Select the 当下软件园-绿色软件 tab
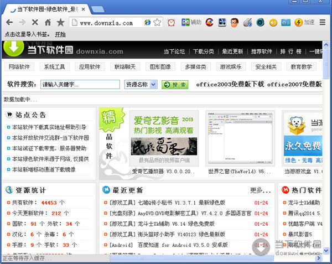 click(46, 9)
